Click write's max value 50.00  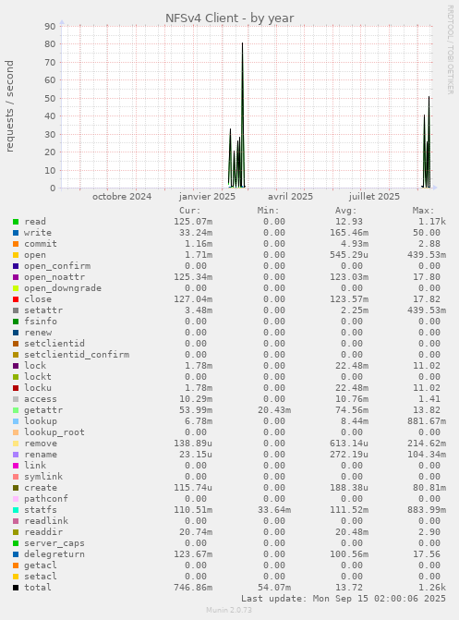pos(427,233)
